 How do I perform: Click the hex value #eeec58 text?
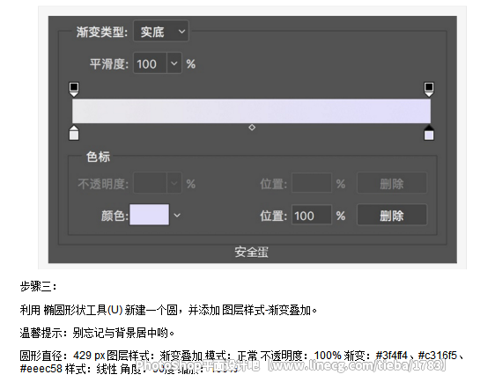(41, 369)
